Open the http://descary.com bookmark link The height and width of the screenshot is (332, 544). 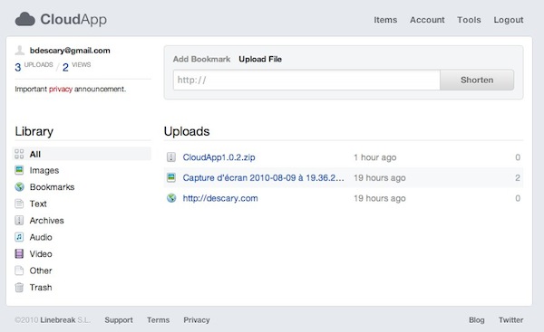pos(220,198)
